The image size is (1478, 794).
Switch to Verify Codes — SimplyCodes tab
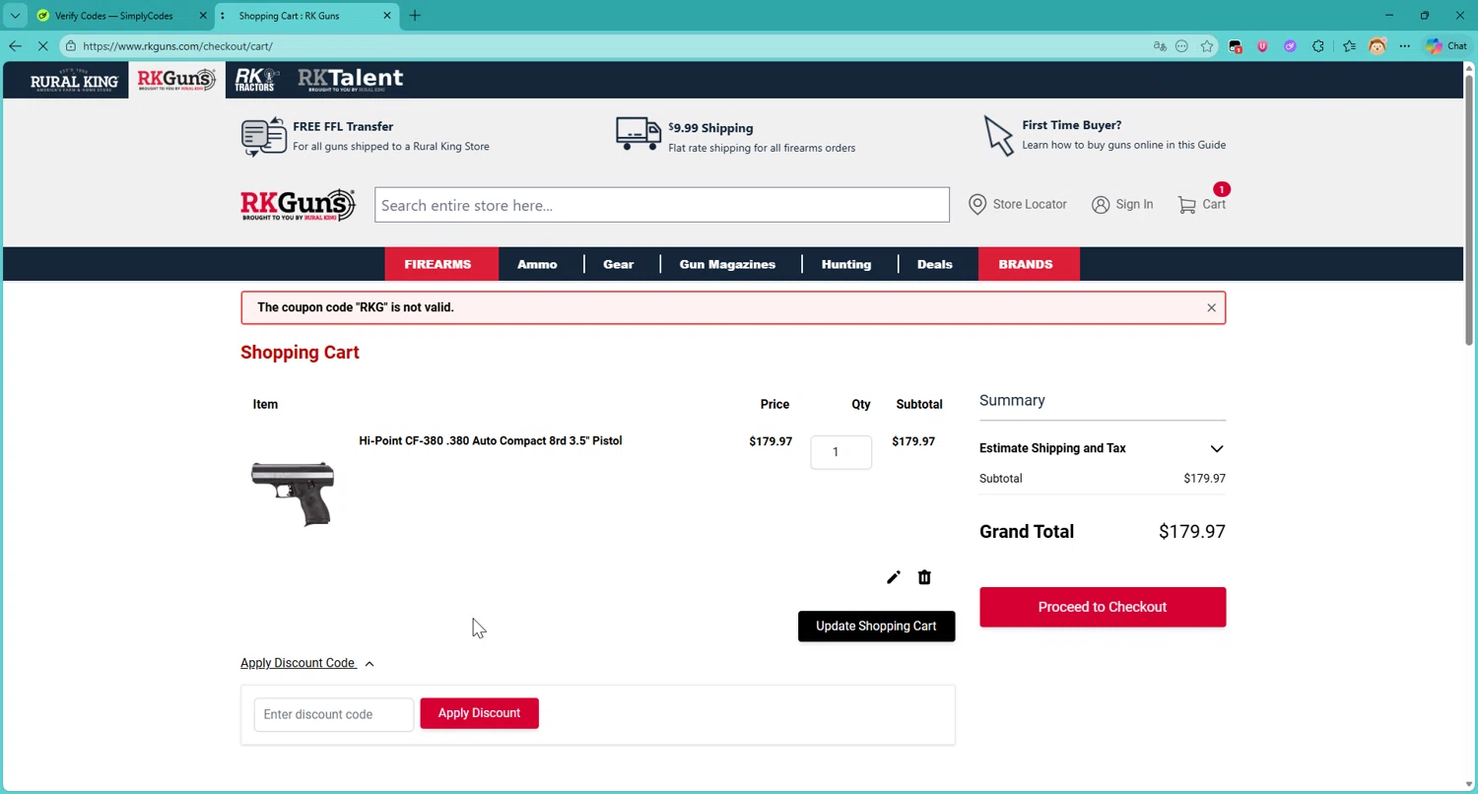tap(113, 16)
